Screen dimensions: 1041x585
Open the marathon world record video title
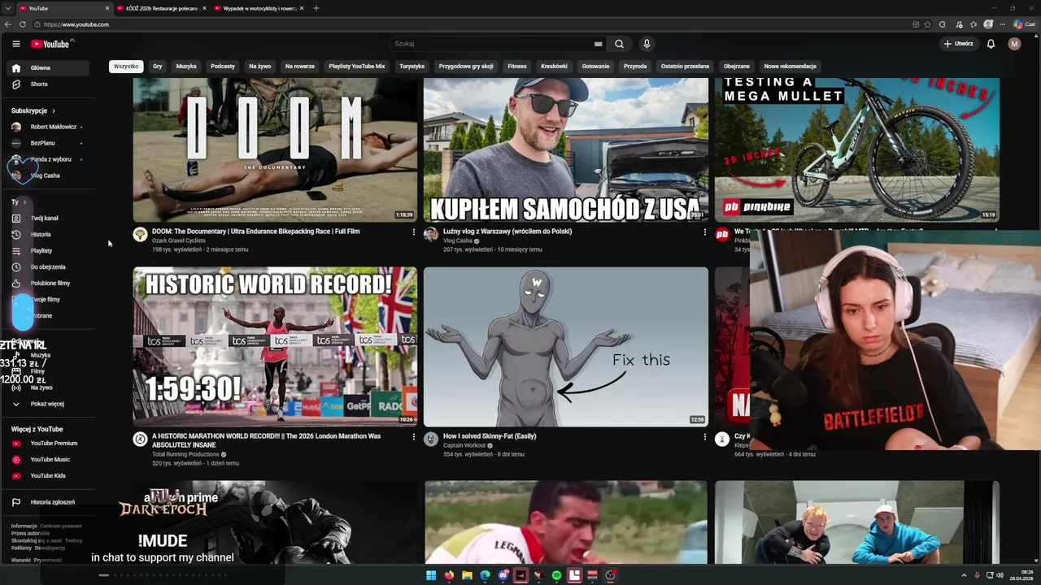[266, 441]
